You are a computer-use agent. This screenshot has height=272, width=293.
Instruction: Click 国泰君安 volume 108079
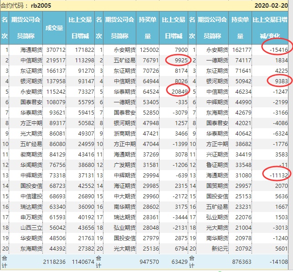(56, 102)
